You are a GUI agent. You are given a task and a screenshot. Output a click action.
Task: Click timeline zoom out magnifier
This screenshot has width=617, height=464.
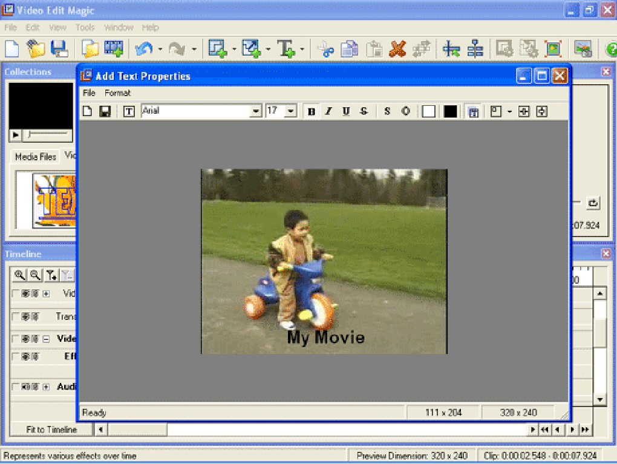pos(35,275)
